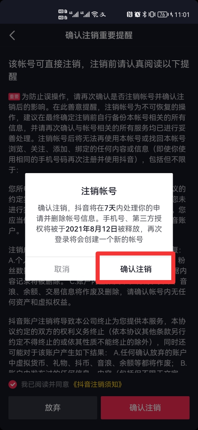198x430 pixels.
Task: Open the 《抖音注销须知》 link
Action: coord(98,384)
